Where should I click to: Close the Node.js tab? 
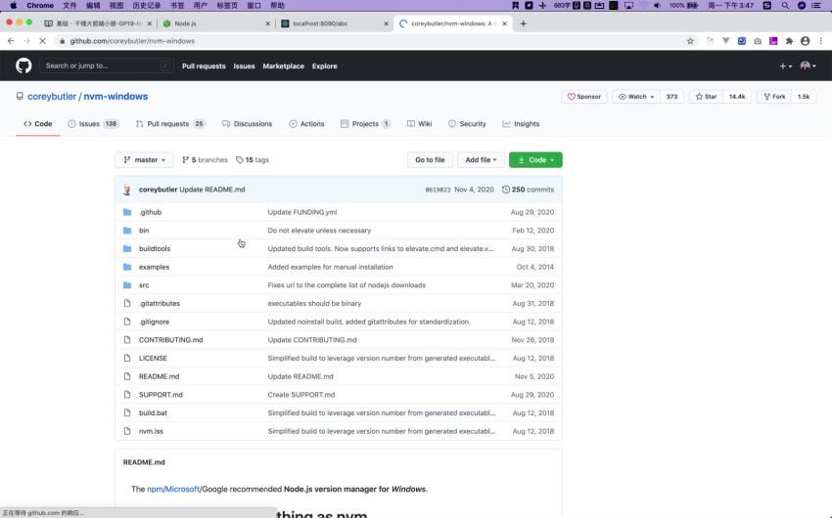(267, 23)
